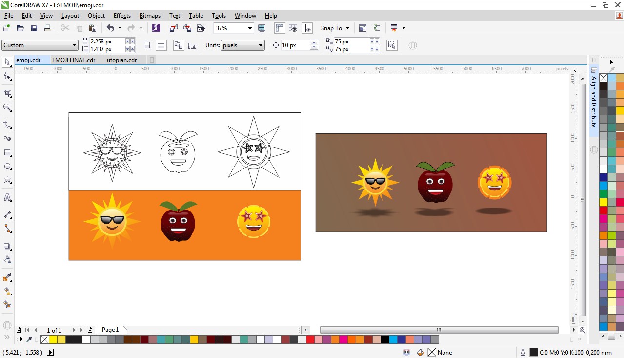Viewport: 624px width, 358px height.
Task: Choose the Crop tool
Action: pos(7,93)
